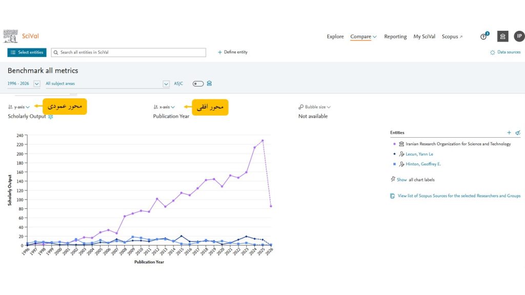
Task: Click the Scopus sources list document icon
Action: pos(392,196)
